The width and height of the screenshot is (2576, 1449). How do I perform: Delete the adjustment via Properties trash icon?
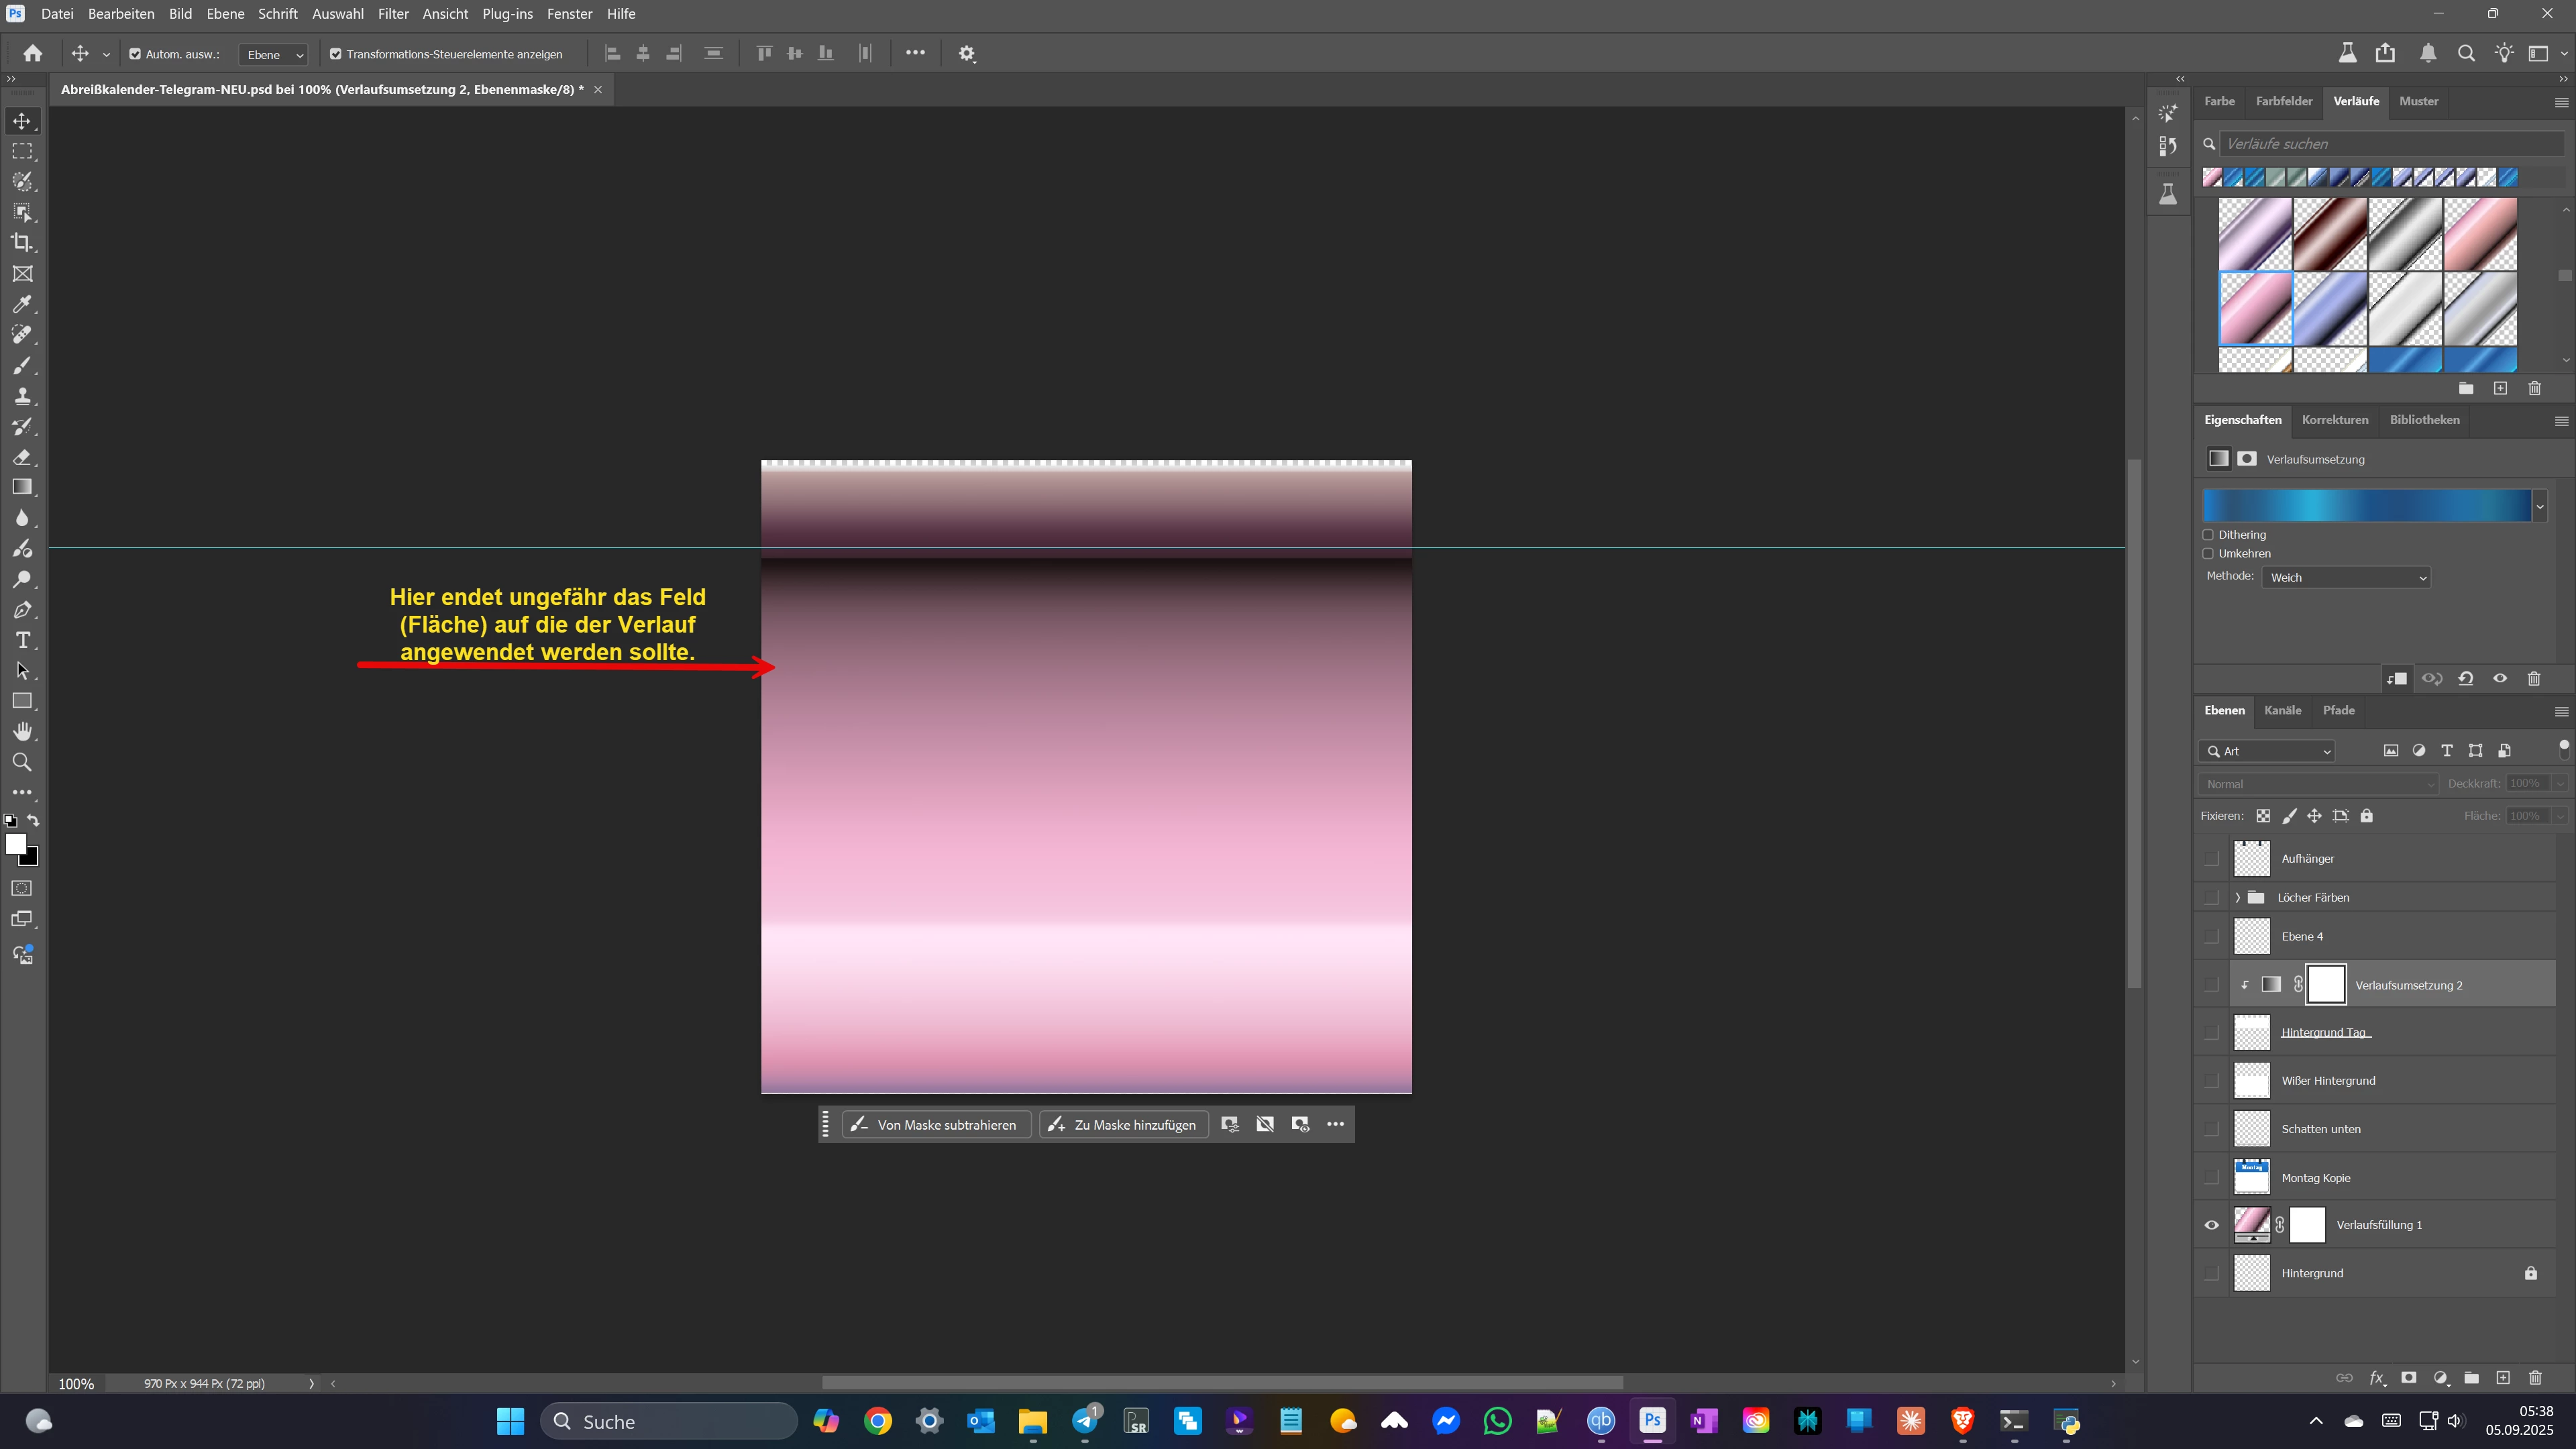(2534, 679)
